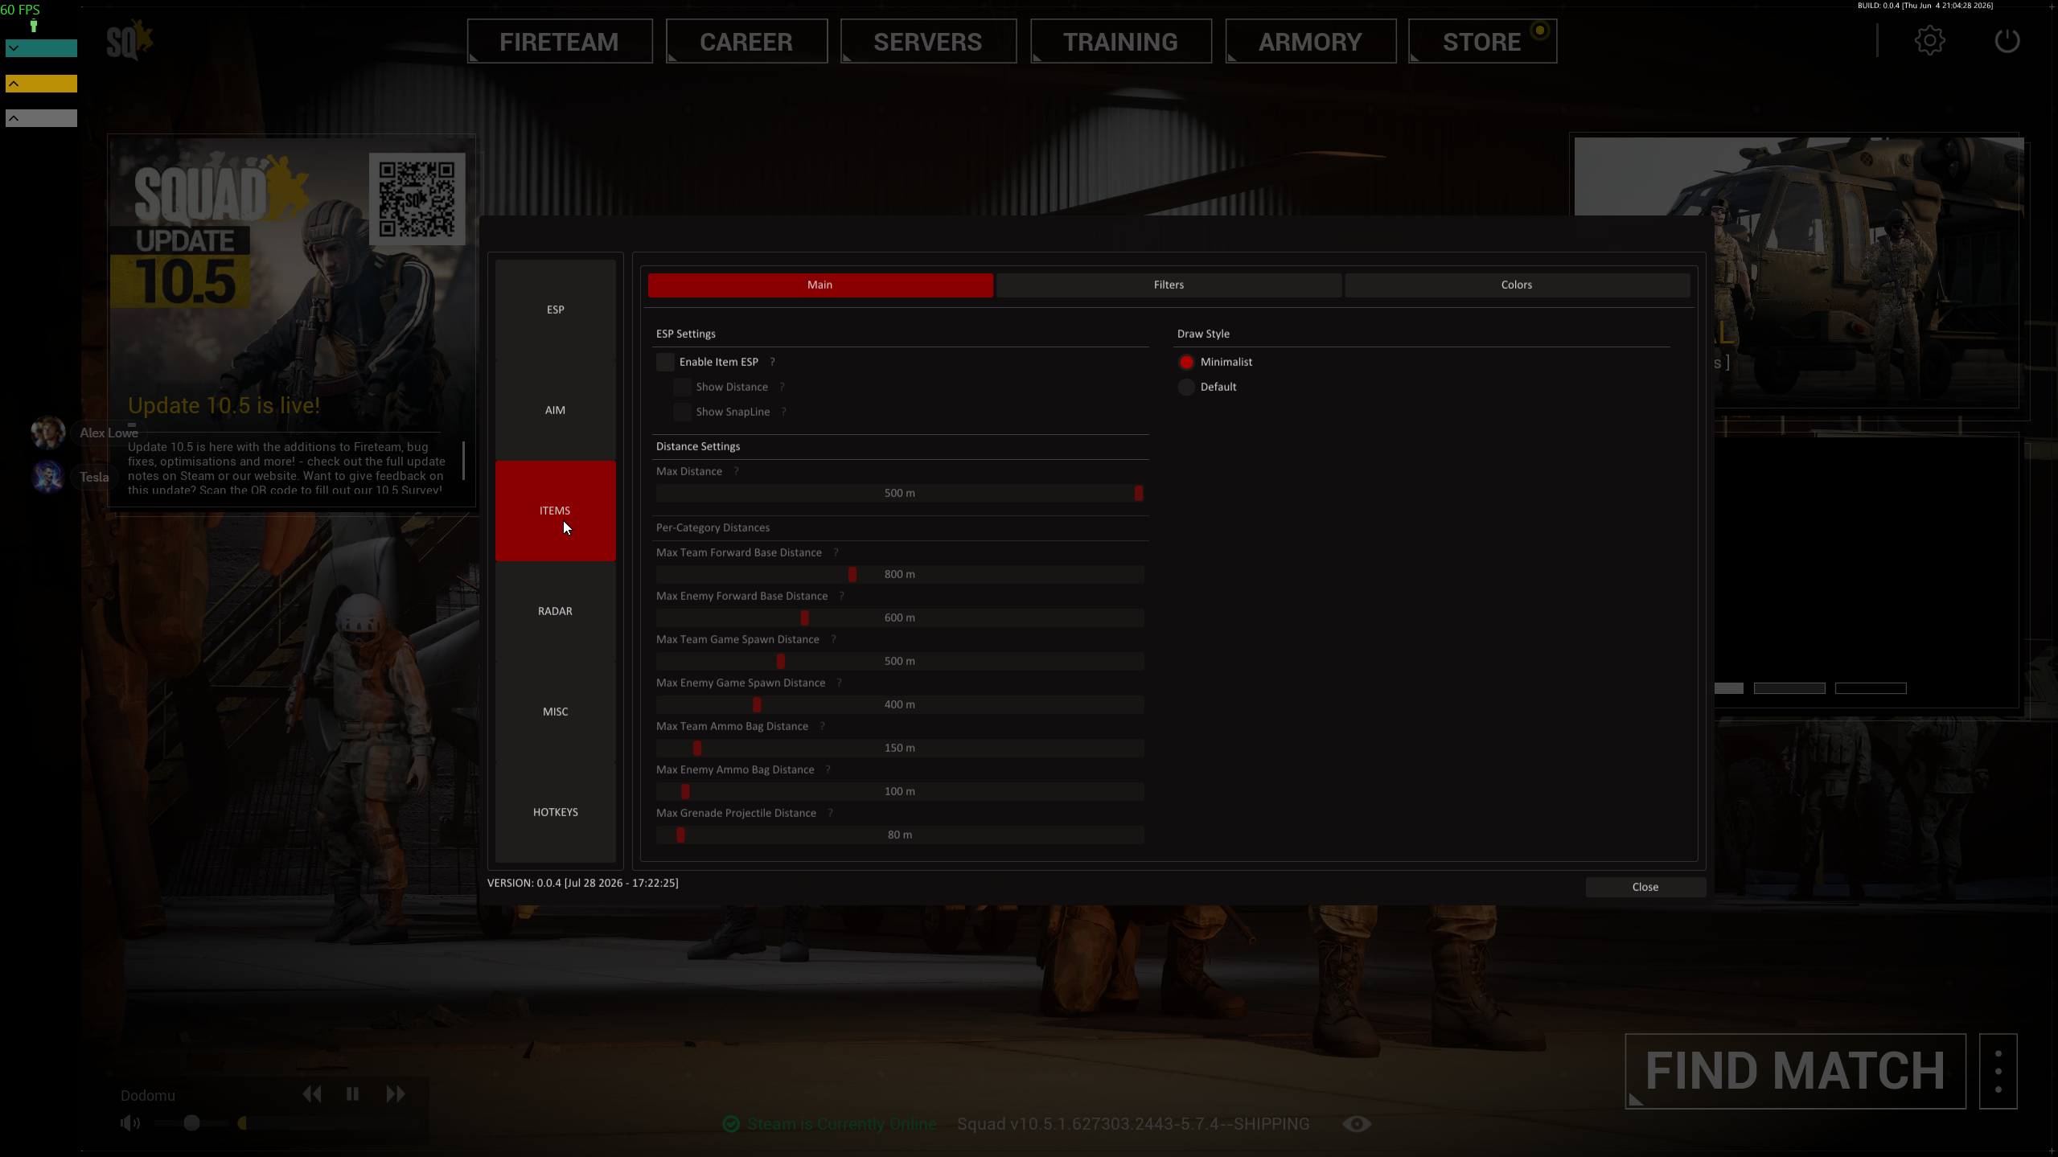
Task: Click the Max Grenade Projectile Distance slider
Action: point(900,835)
